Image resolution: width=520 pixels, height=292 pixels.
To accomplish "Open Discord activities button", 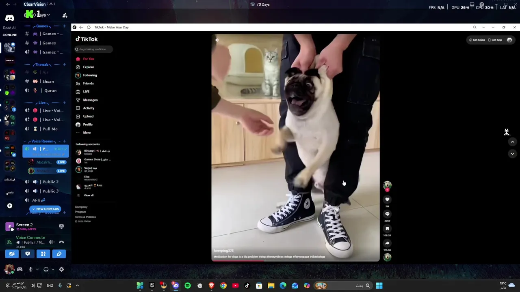I will [x=43, y=254].
